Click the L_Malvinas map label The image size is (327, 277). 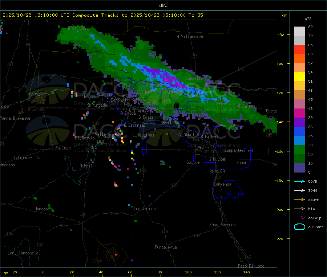[x=143, y=135]
